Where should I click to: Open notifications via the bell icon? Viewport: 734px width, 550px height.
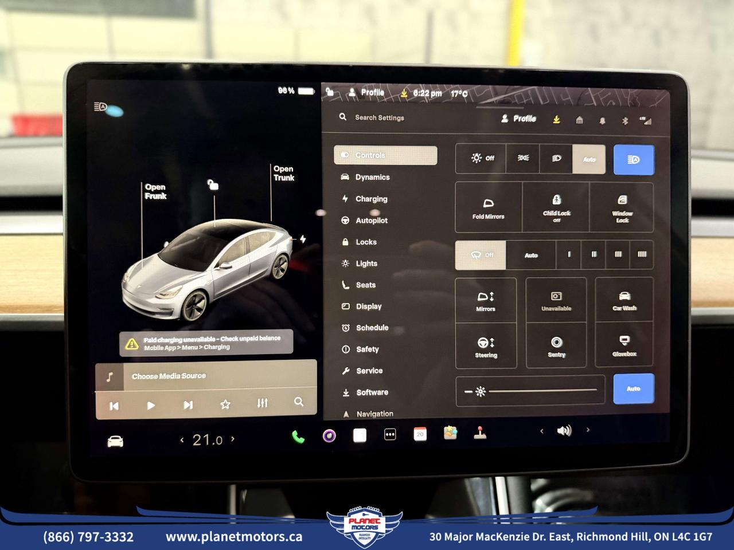point(602,120)
